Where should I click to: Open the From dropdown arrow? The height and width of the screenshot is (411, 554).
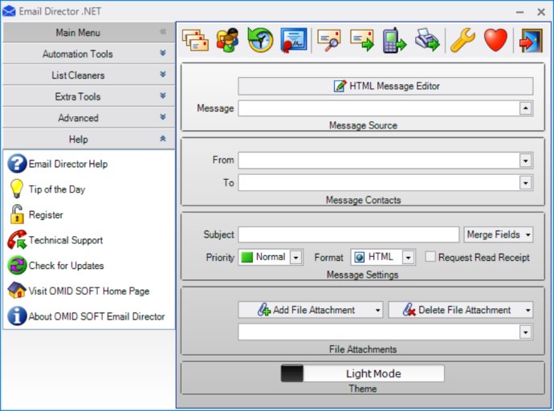(x=525, y=161)
